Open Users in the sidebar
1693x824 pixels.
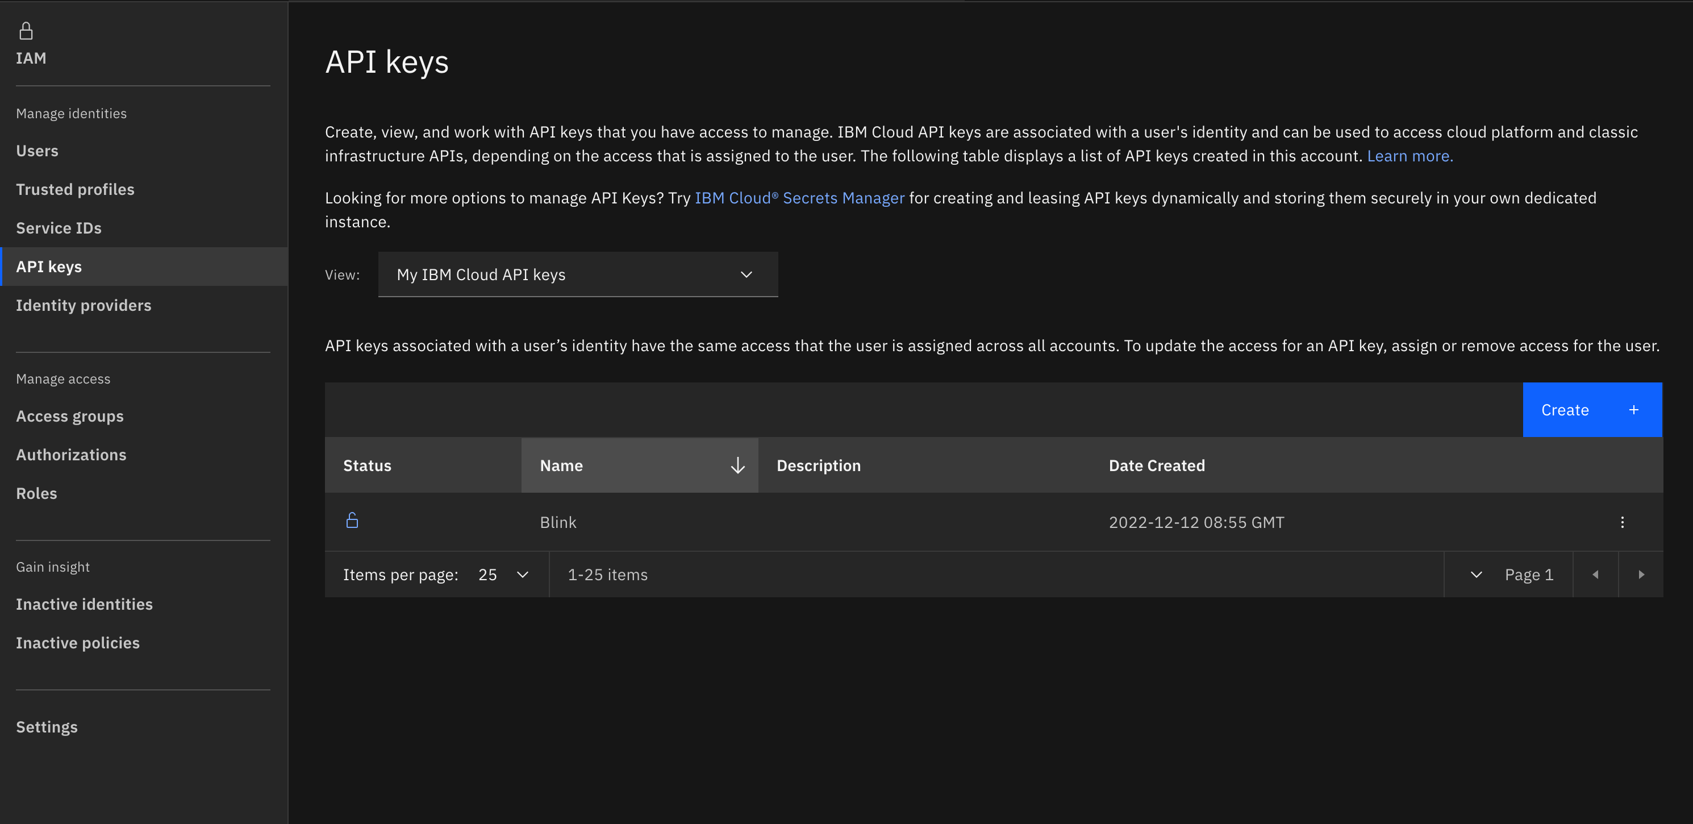tap(37, 151)
